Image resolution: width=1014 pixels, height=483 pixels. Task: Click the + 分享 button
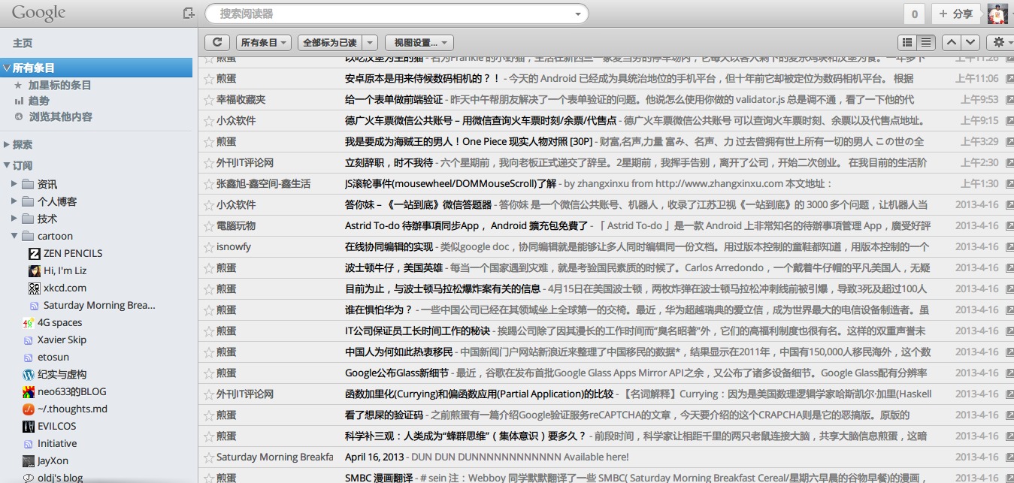956,14
